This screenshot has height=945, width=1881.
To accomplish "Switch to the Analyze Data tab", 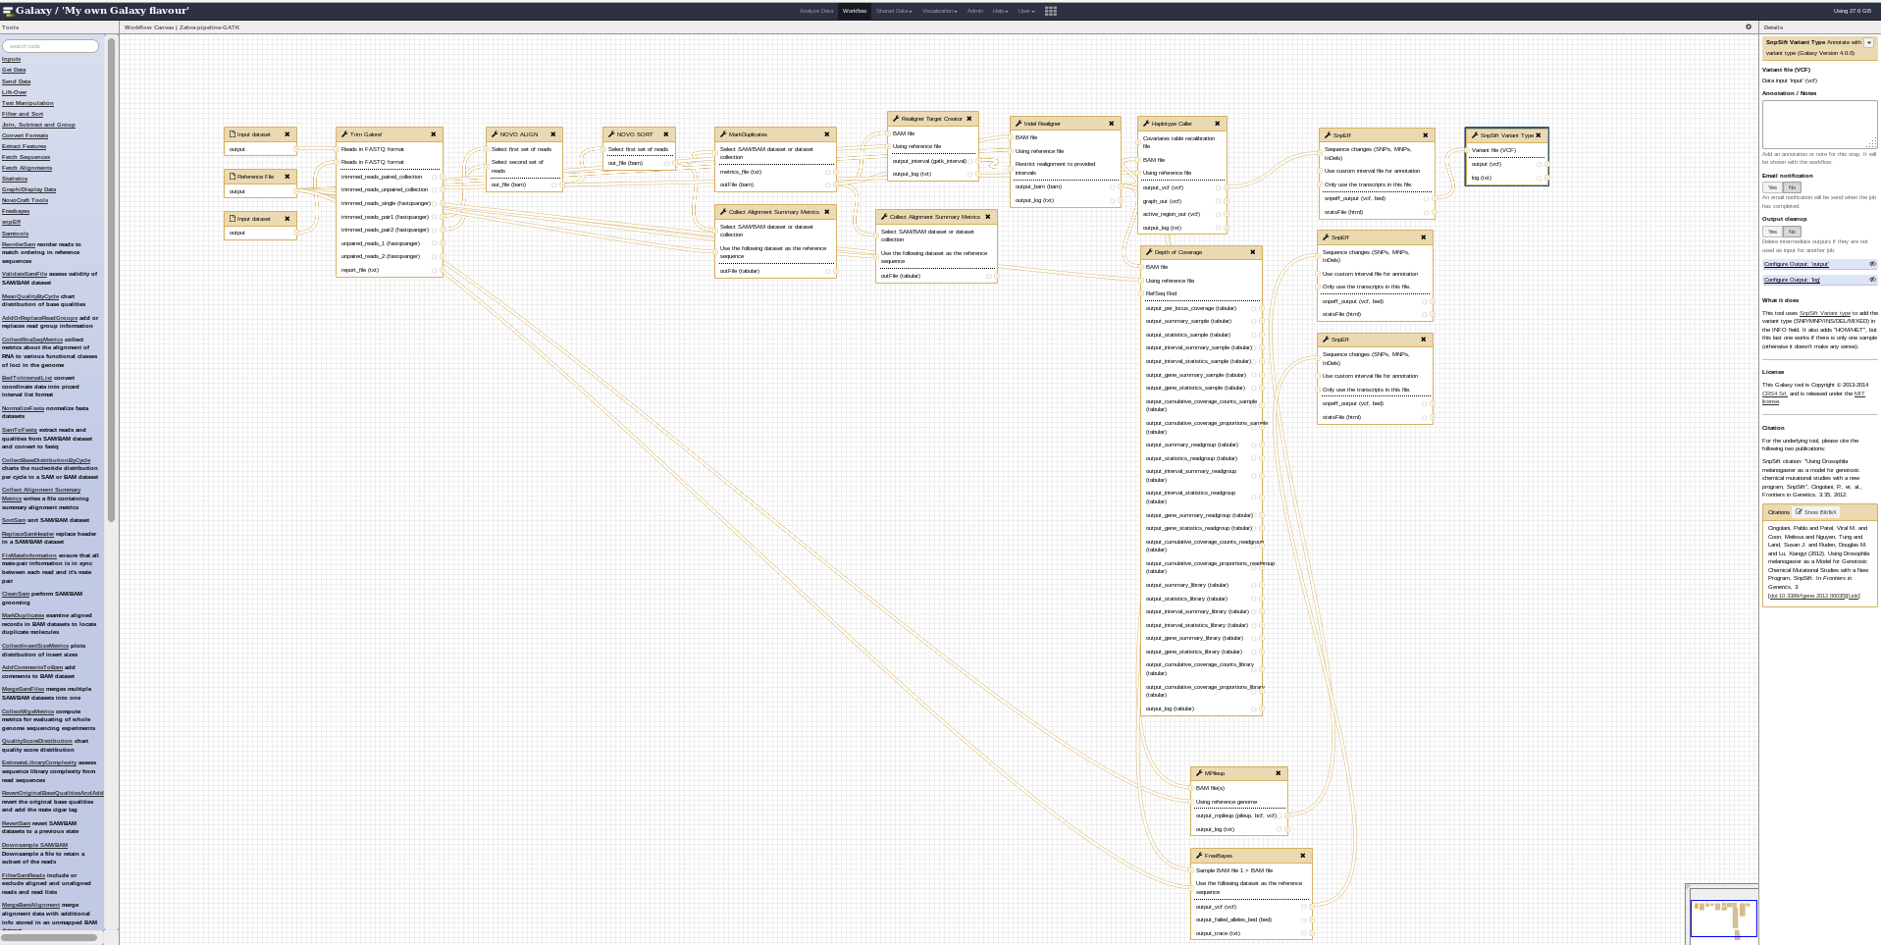I will click(815, 11).
